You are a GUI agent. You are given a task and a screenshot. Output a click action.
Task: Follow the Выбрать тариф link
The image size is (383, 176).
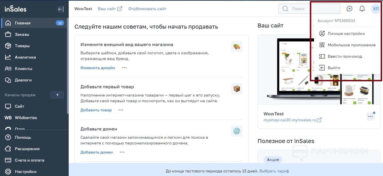tap(274, 171)
